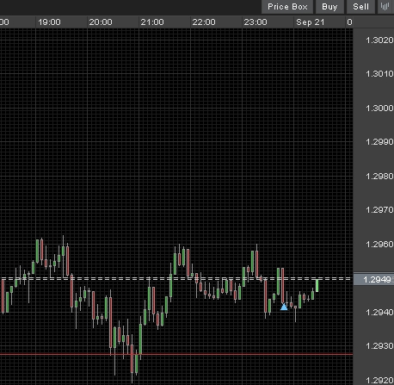Click the 1.2980 price scale label

pyautogui.click(x=379, y=176)
